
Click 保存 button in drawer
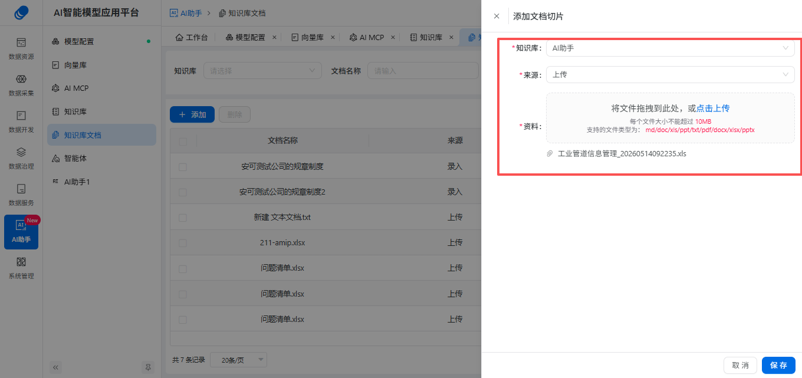click(778, 365)
